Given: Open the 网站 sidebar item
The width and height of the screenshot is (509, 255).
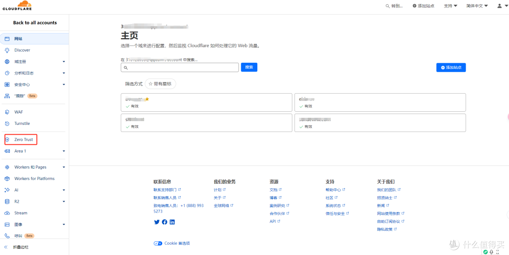Looking at the screenshot, I should coord(34,39).
